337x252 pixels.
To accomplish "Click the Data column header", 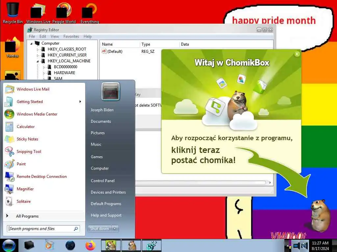I will click(x=226, y=44).
